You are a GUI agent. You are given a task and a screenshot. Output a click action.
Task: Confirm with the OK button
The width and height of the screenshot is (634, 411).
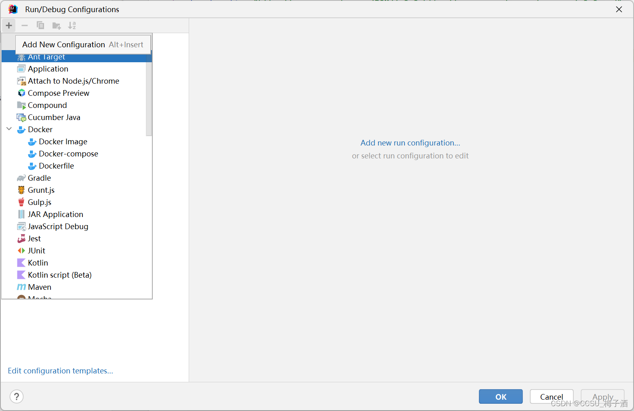pos(501,396)
